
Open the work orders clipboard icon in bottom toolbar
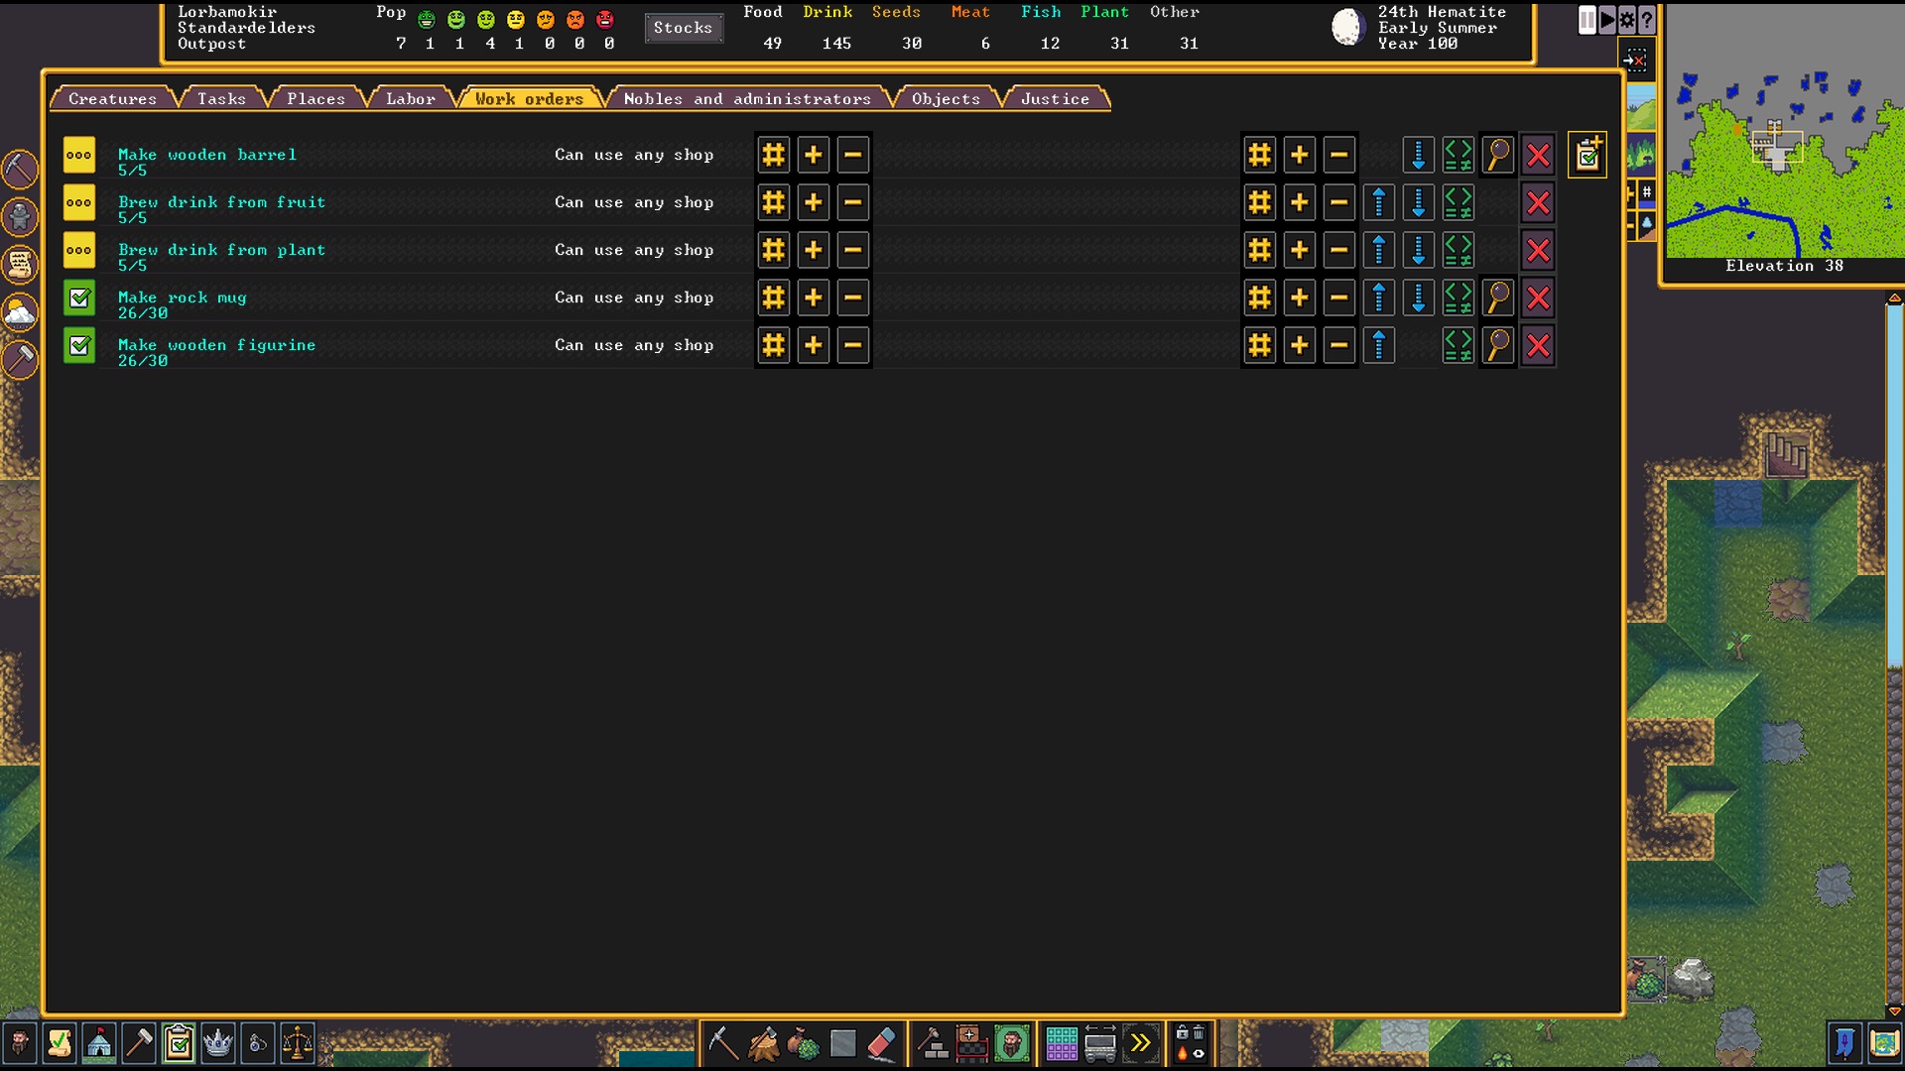coord(179,1043)
